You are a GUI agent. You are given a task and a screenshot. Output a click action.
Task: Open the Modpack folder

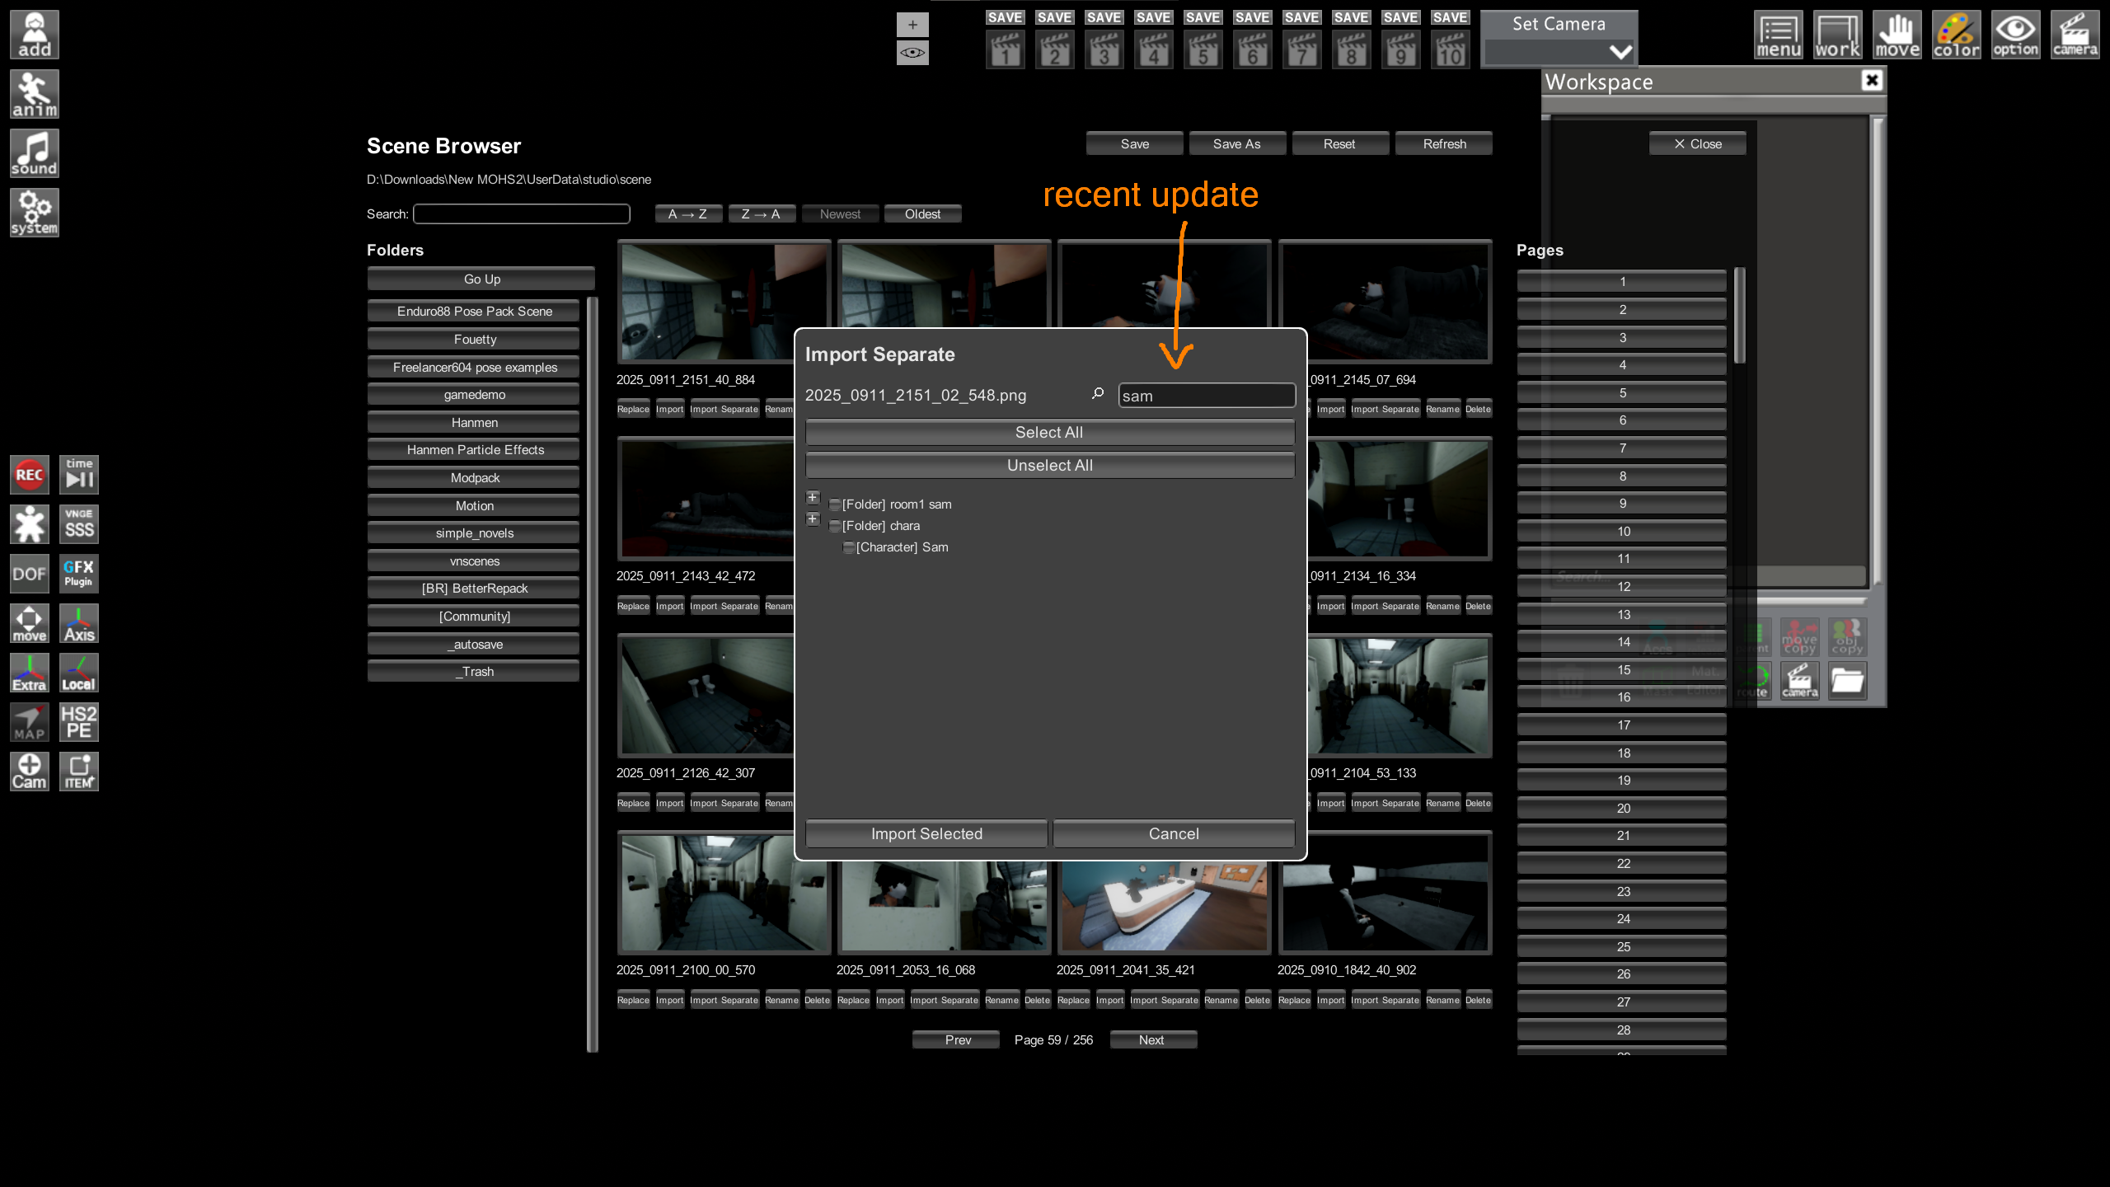point(474,478)
